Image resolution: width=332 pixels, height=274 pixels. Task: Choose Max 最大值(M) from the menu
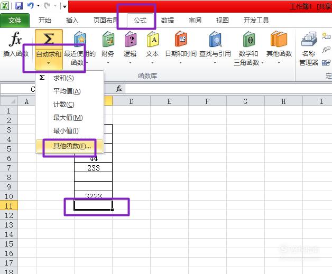pos(69,118)
